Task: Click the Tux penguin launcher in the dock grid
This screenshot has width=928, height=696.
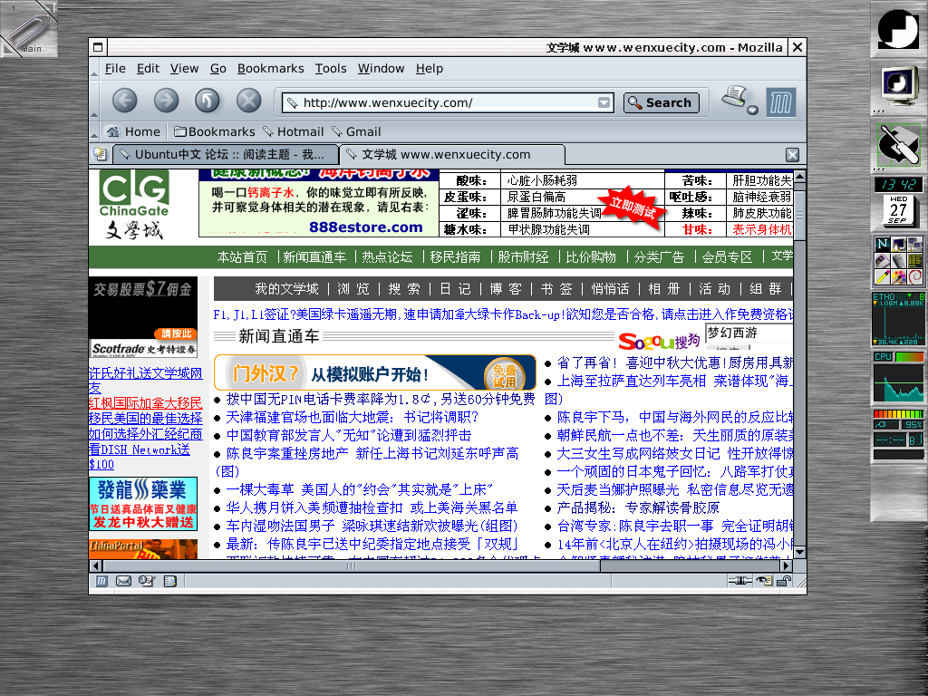Action: click(x=898, y=244)
